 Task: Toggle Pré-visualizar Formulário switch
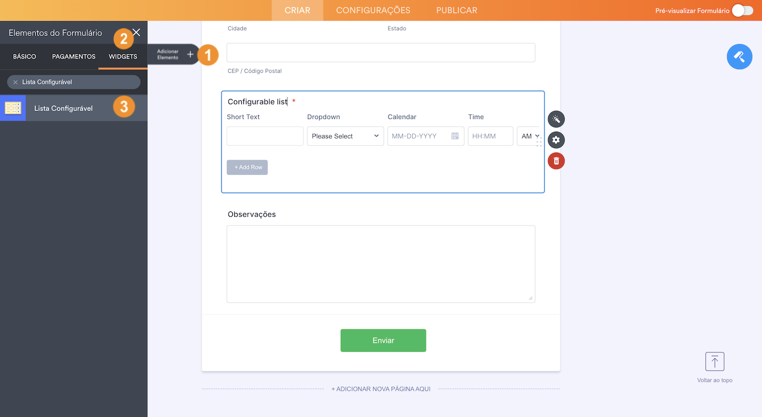pyautogui.click(x=742, y=11)
